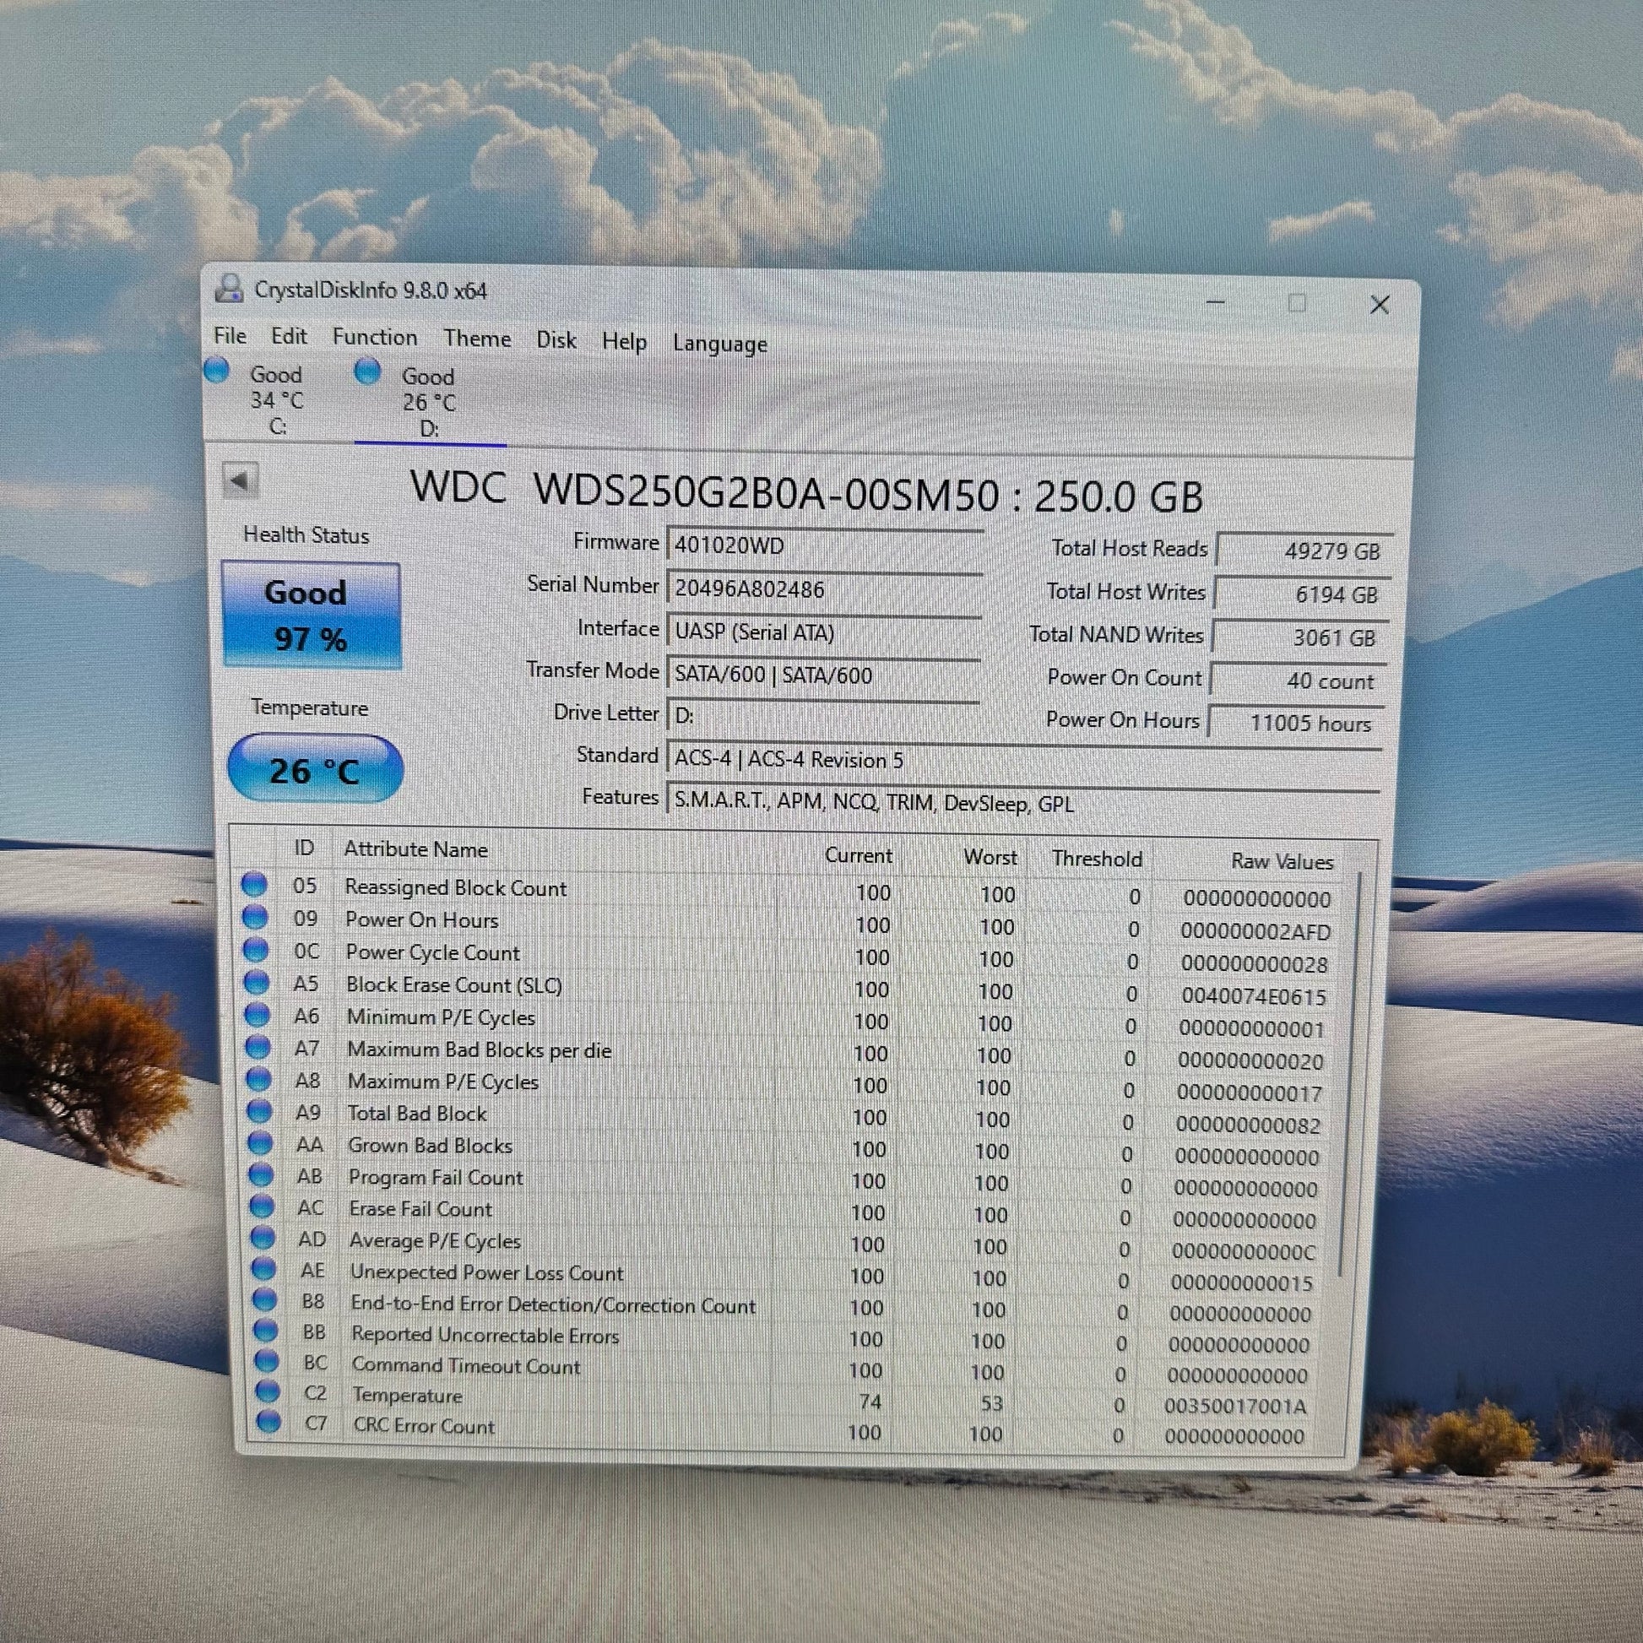Click the Transfer Mode SATA/600 field
This screenshot has height=1643, width=1643.
point(822,675)
